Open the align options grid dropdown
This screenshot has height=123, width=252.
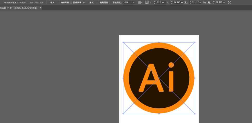tap(140, 2)
